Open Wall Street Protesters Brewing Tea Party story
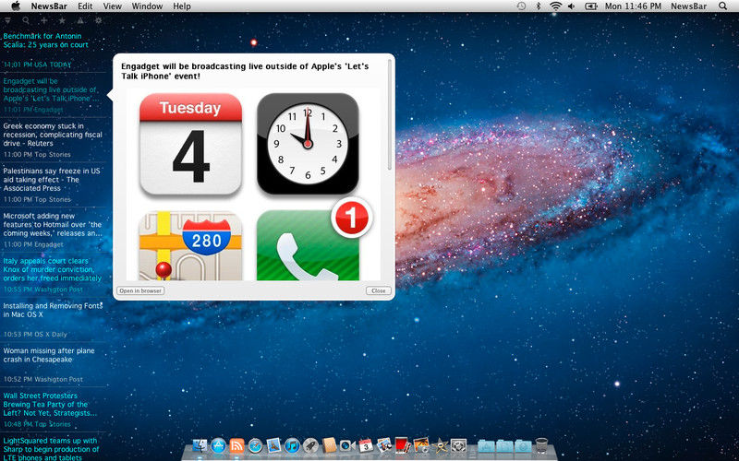 (x=50, y=405)
